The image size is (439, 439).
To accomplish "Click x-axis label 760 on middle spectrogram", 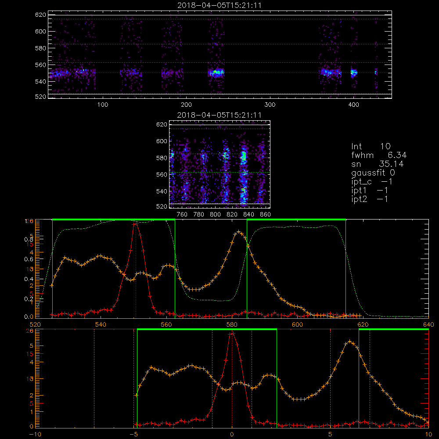I will (x=182, y=215).
